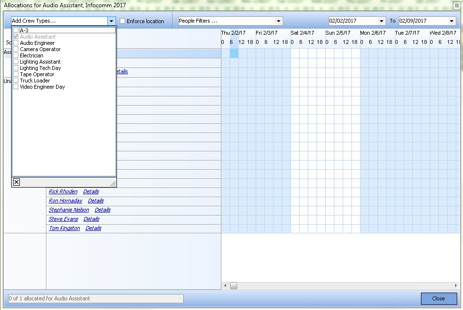Click the highlighted Thu 2/2/17 time cell
The height and width of the screenshot is (310, 463).
point(234,53)
